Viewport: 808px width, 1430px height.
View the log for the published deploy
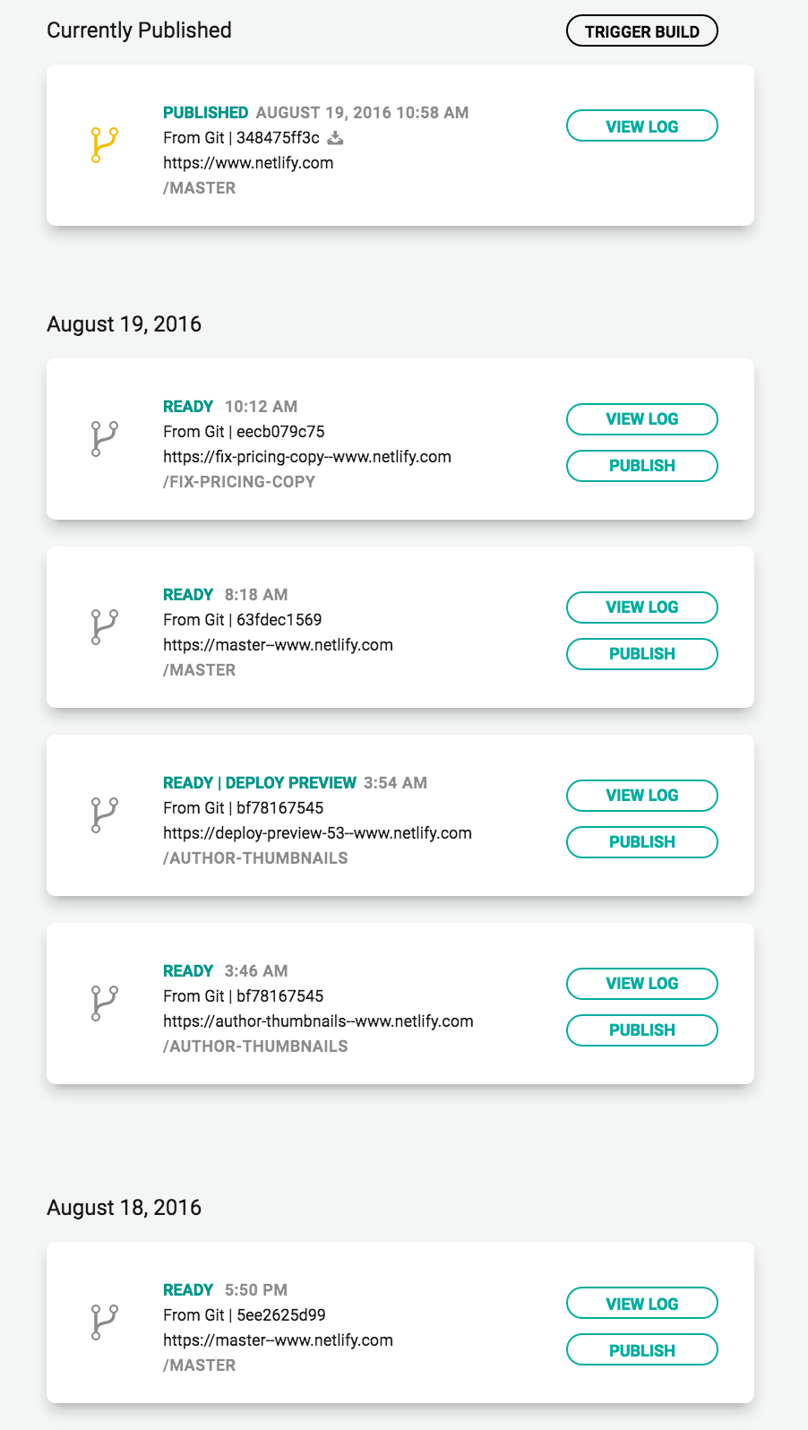[x=641, y=126]
